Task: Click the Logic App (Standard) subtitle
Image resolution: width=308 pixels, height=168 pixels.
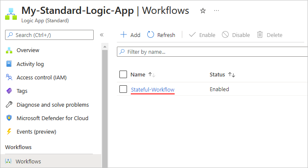Action: point(45,21)
